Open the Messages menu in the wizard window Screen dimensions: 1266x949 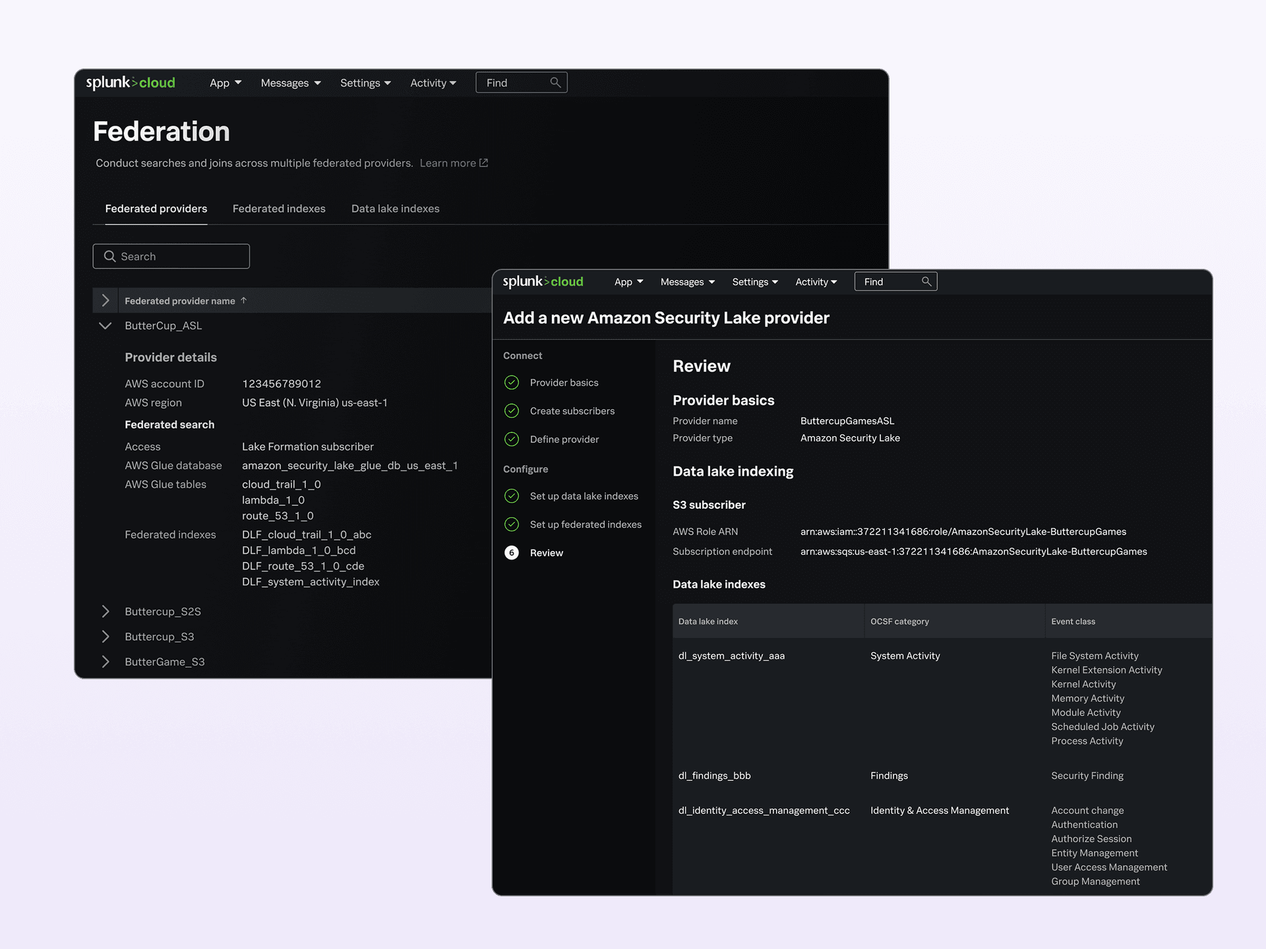click(688, 282)
